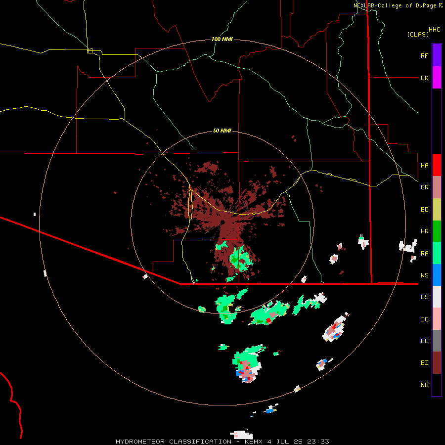Screen dimensions: 445x445
Task: Click the brown BI legend swatch
Action: click(x=437, y=363)
